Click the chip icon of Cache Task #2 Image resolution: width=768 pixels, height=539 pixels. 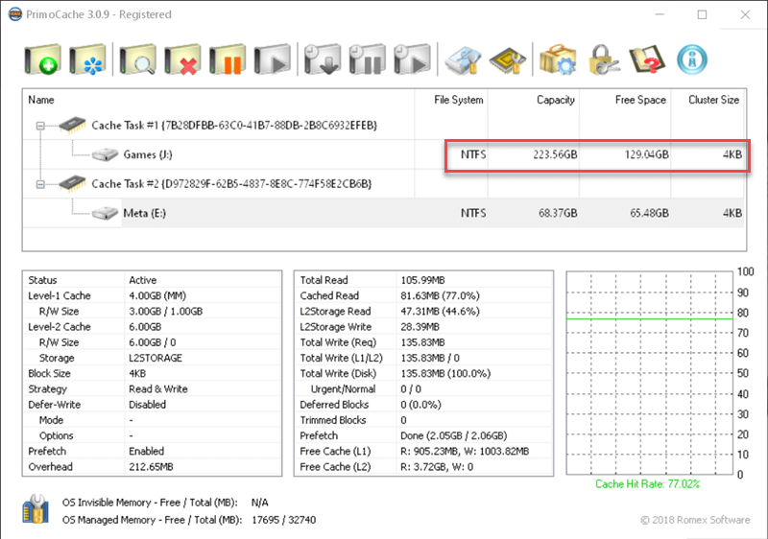tap(72, 183)
